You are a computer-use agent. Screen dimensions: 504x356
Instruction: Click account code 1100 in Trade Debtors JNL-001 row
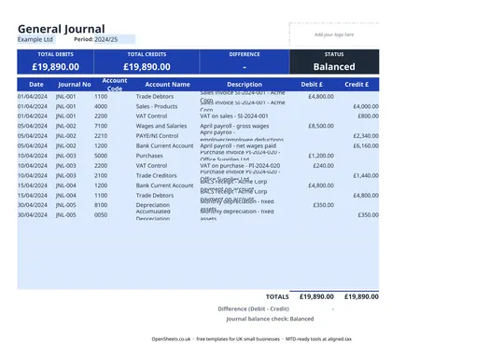coord(101,96)
